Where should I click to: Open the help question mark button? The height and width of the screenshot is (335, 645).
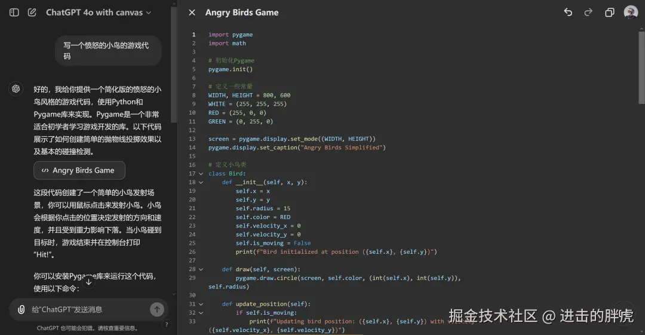click(167, 324)
